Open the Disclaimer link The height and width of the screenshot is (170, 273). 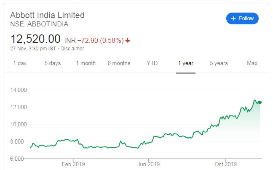[x=72, y=49]
